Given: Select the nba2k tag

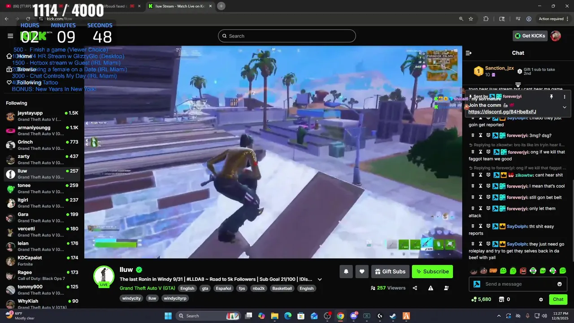Looking at the screenshot, I should (258, 288).
